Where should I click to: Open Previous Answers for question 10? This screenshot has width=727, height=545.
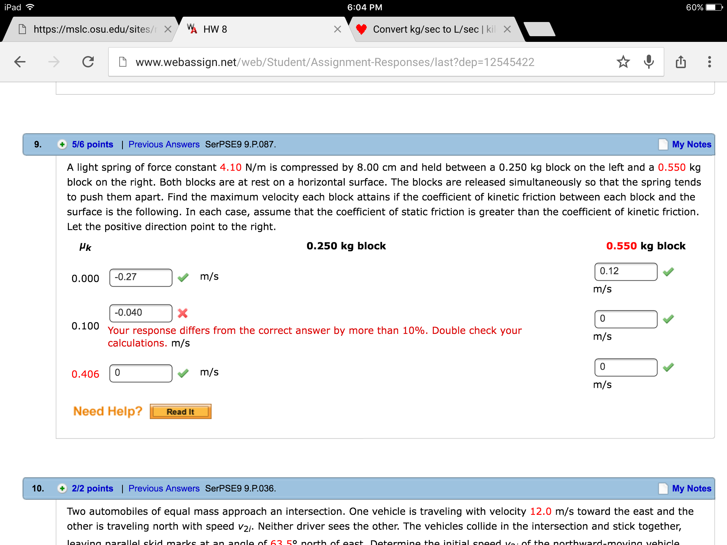[164, 489]
